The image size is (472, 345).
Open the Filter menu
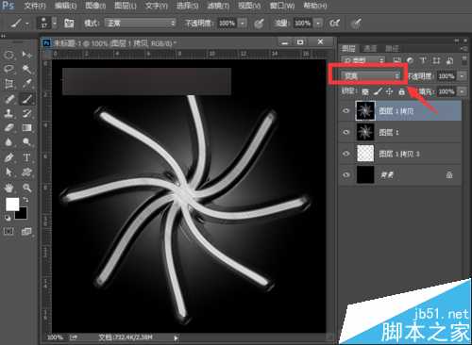coord(218,6)
